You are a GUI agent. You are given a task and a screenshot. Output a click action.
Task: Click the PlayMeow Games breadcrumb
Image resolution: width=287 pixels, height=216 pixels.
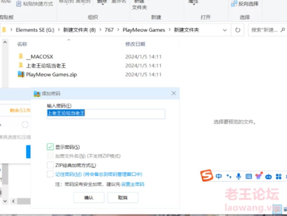[x=144, y=30]
